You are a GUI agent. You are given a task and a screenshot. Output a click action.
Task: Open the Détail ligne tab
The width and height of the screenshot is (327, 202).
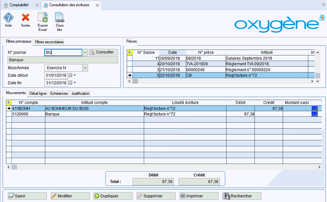[38, 93]
